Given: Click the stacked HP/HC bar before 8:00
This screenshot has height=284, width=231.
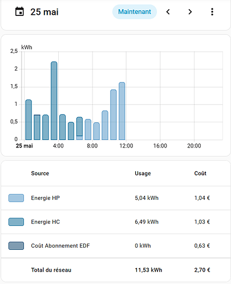Looking at the screenshot, I should pyautogui.click(x=79, y=129).
